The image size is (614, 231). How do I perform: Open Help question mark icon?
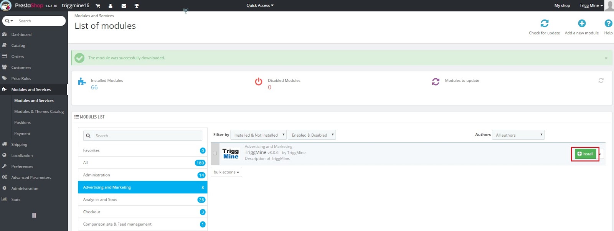(608, 23)
